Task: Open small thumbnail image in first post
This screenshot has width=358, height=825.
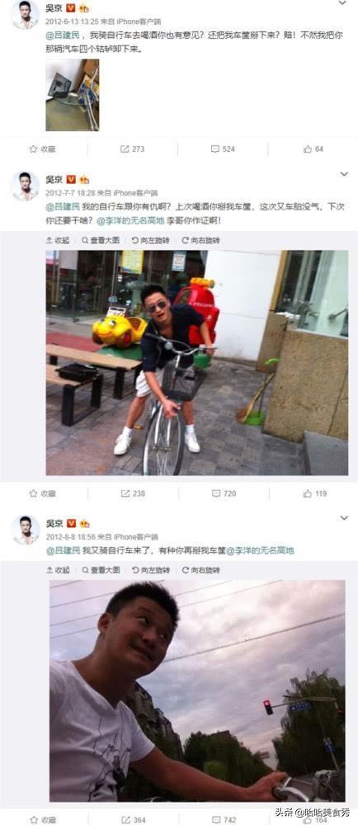Action: 73,95
